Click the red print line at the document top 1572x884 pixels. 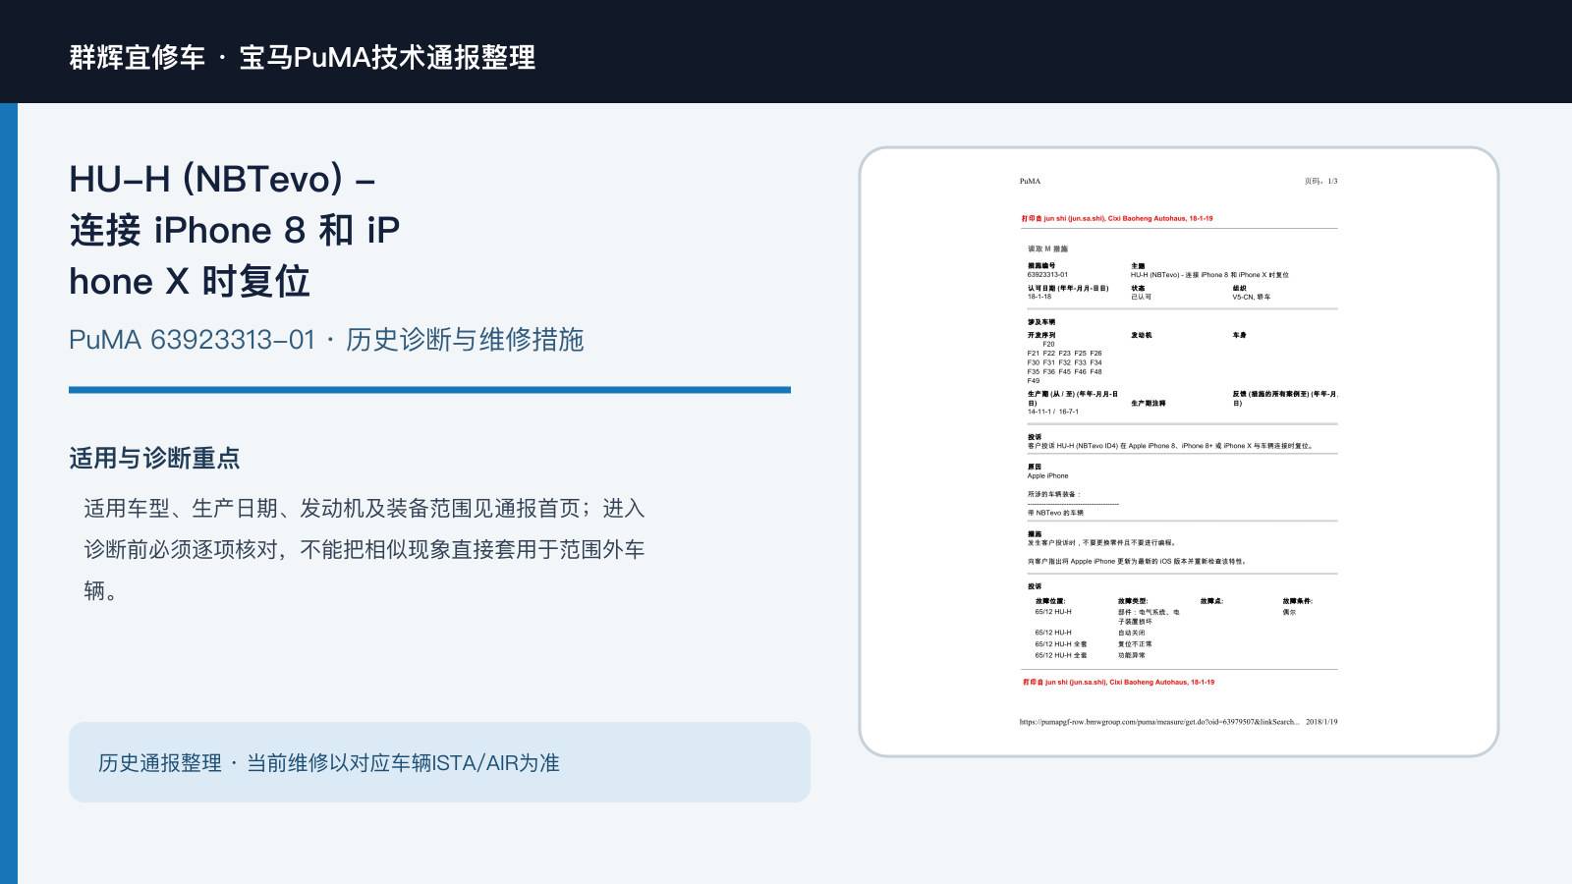tap(1117, 218)
